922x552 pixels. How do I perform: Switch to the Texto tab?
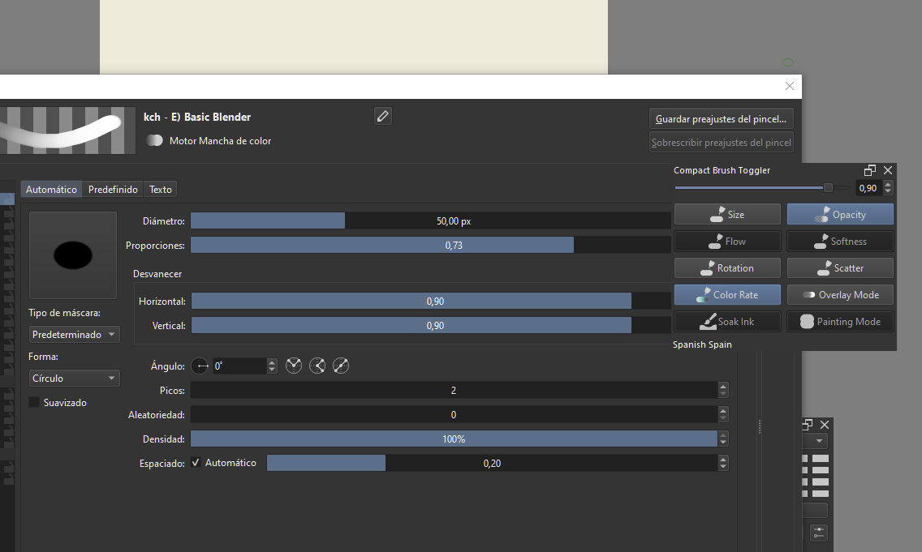click(161, 190)
